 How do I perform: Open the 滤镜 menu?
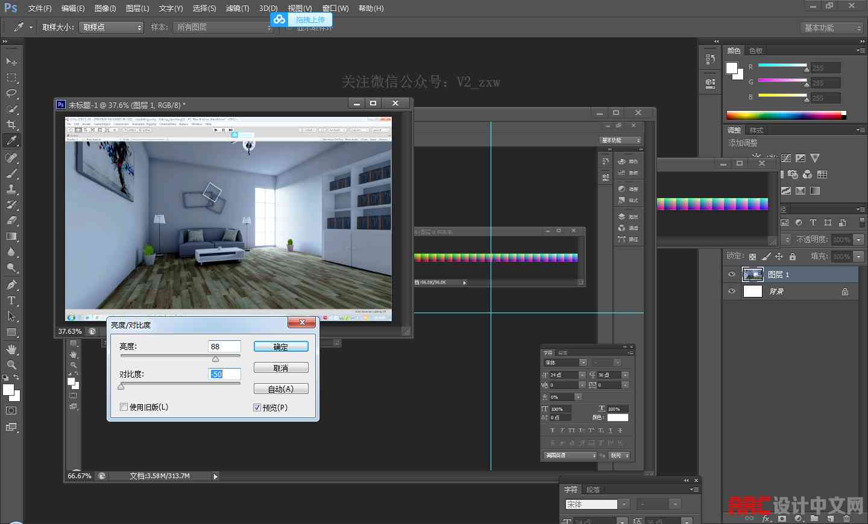click(x=237, y=8)
